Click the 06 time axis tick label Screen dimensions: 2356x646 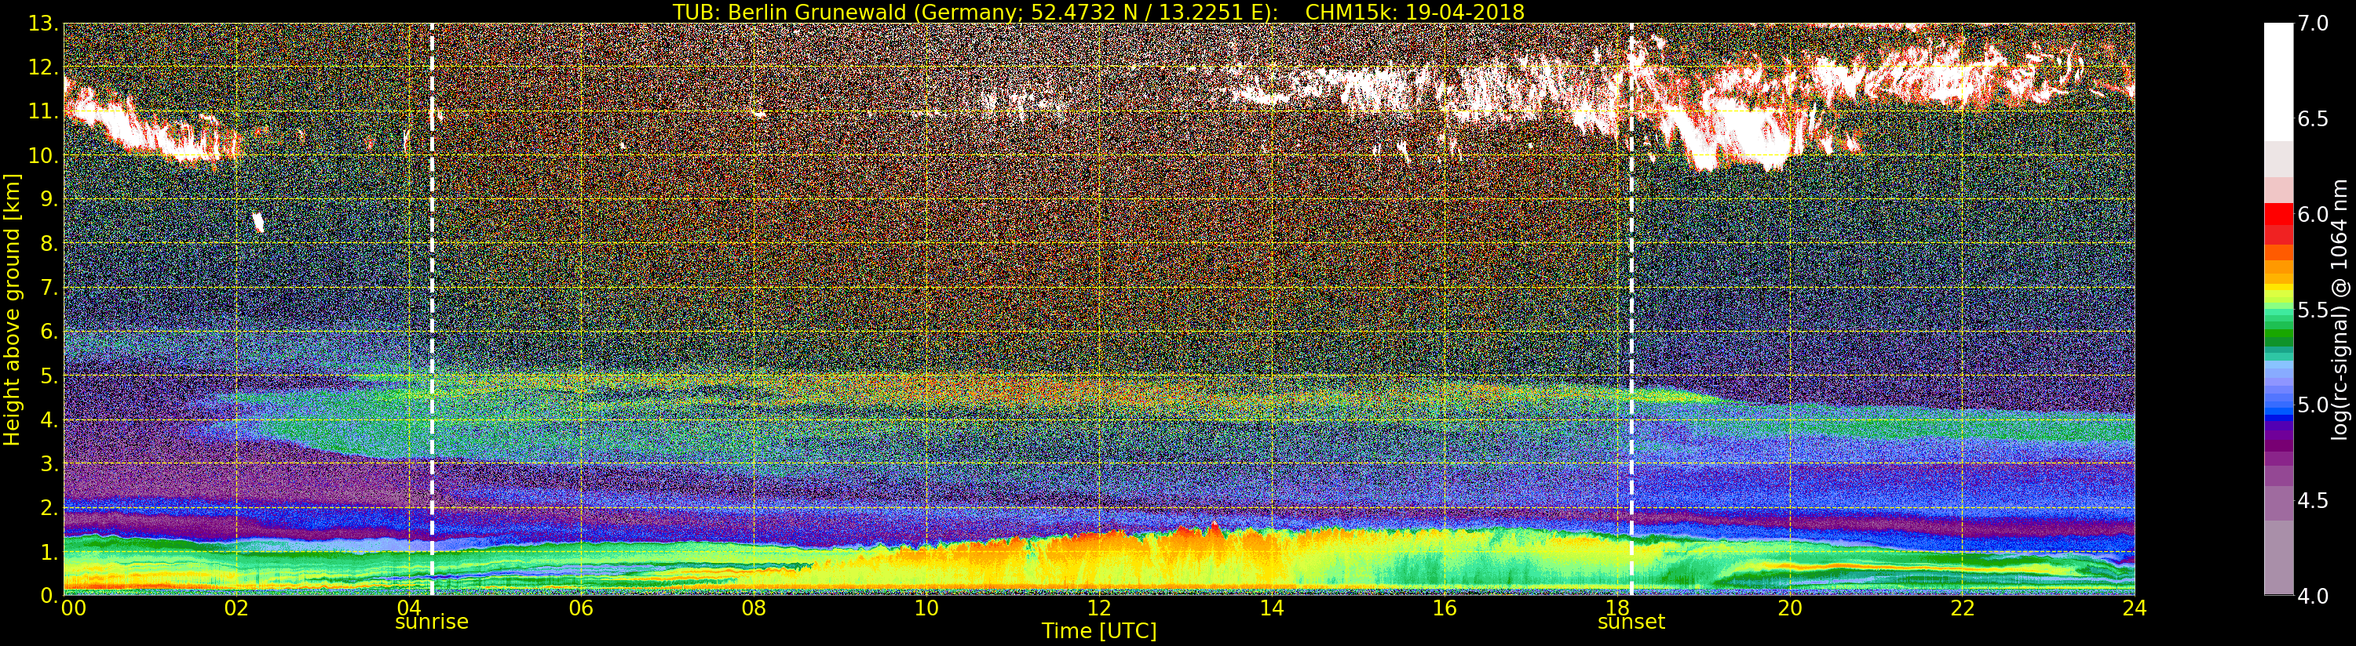[581, 608]
